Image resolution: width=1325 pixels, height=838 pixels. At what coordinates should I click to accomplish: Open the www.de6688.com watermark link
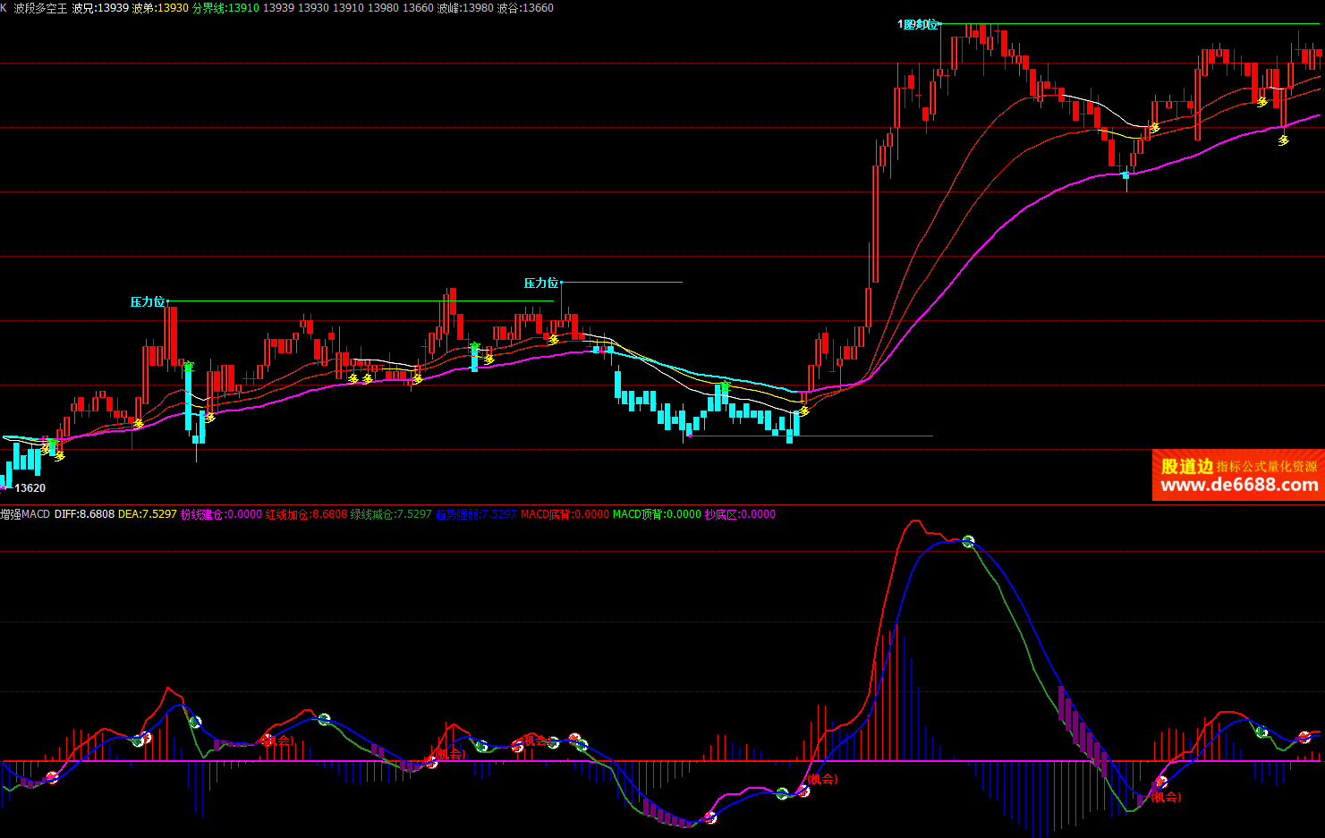pos(1238,486)
